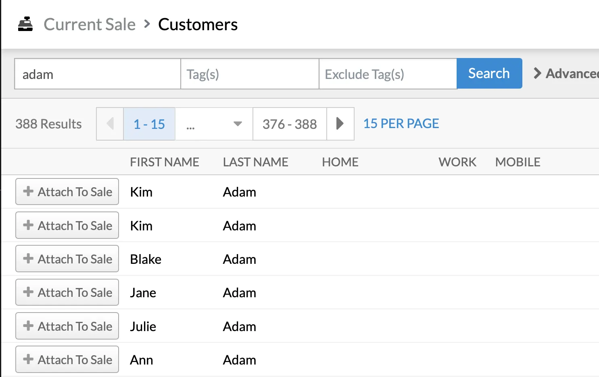
Task: Click the cash register icon
Action: tap(25, 24)
